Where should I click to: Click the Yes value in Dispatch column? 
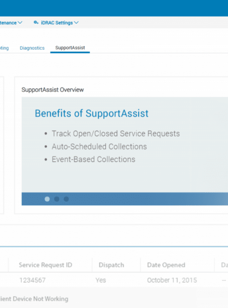pos(101,280)
